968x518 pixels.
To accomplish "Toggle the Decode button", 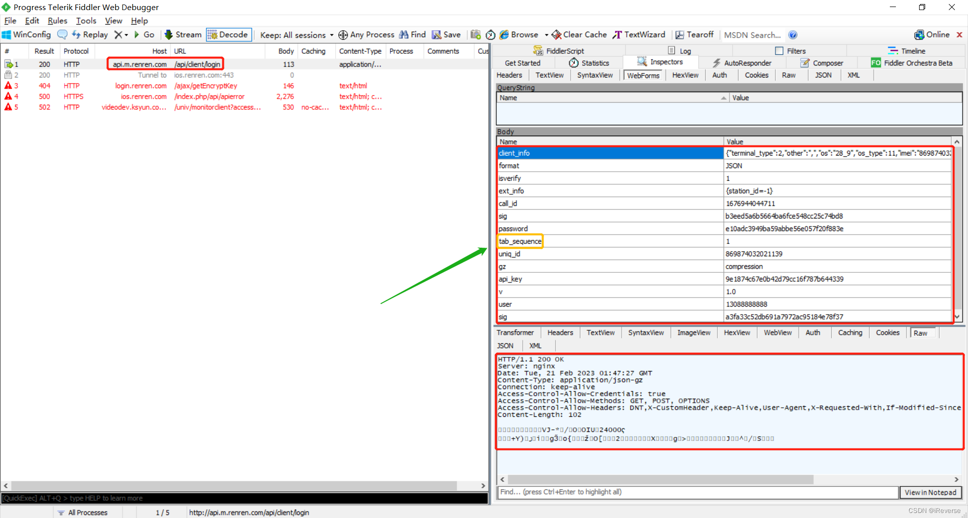I will (x=228, y=35).
